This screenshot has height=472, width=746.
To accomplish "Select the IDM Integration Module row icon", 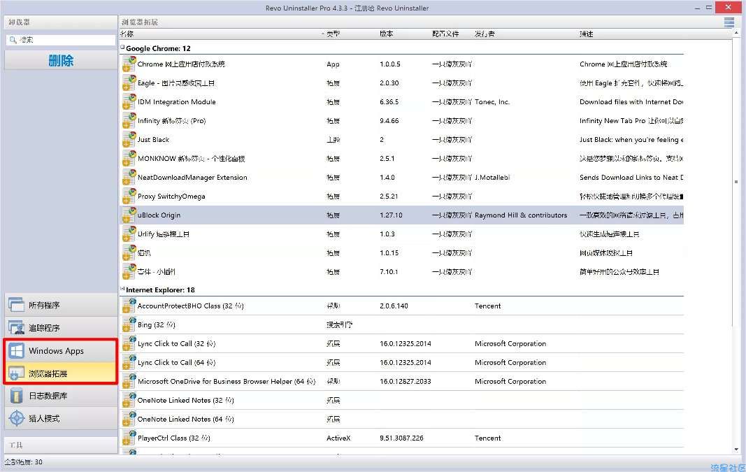I will tap(129, 102).
